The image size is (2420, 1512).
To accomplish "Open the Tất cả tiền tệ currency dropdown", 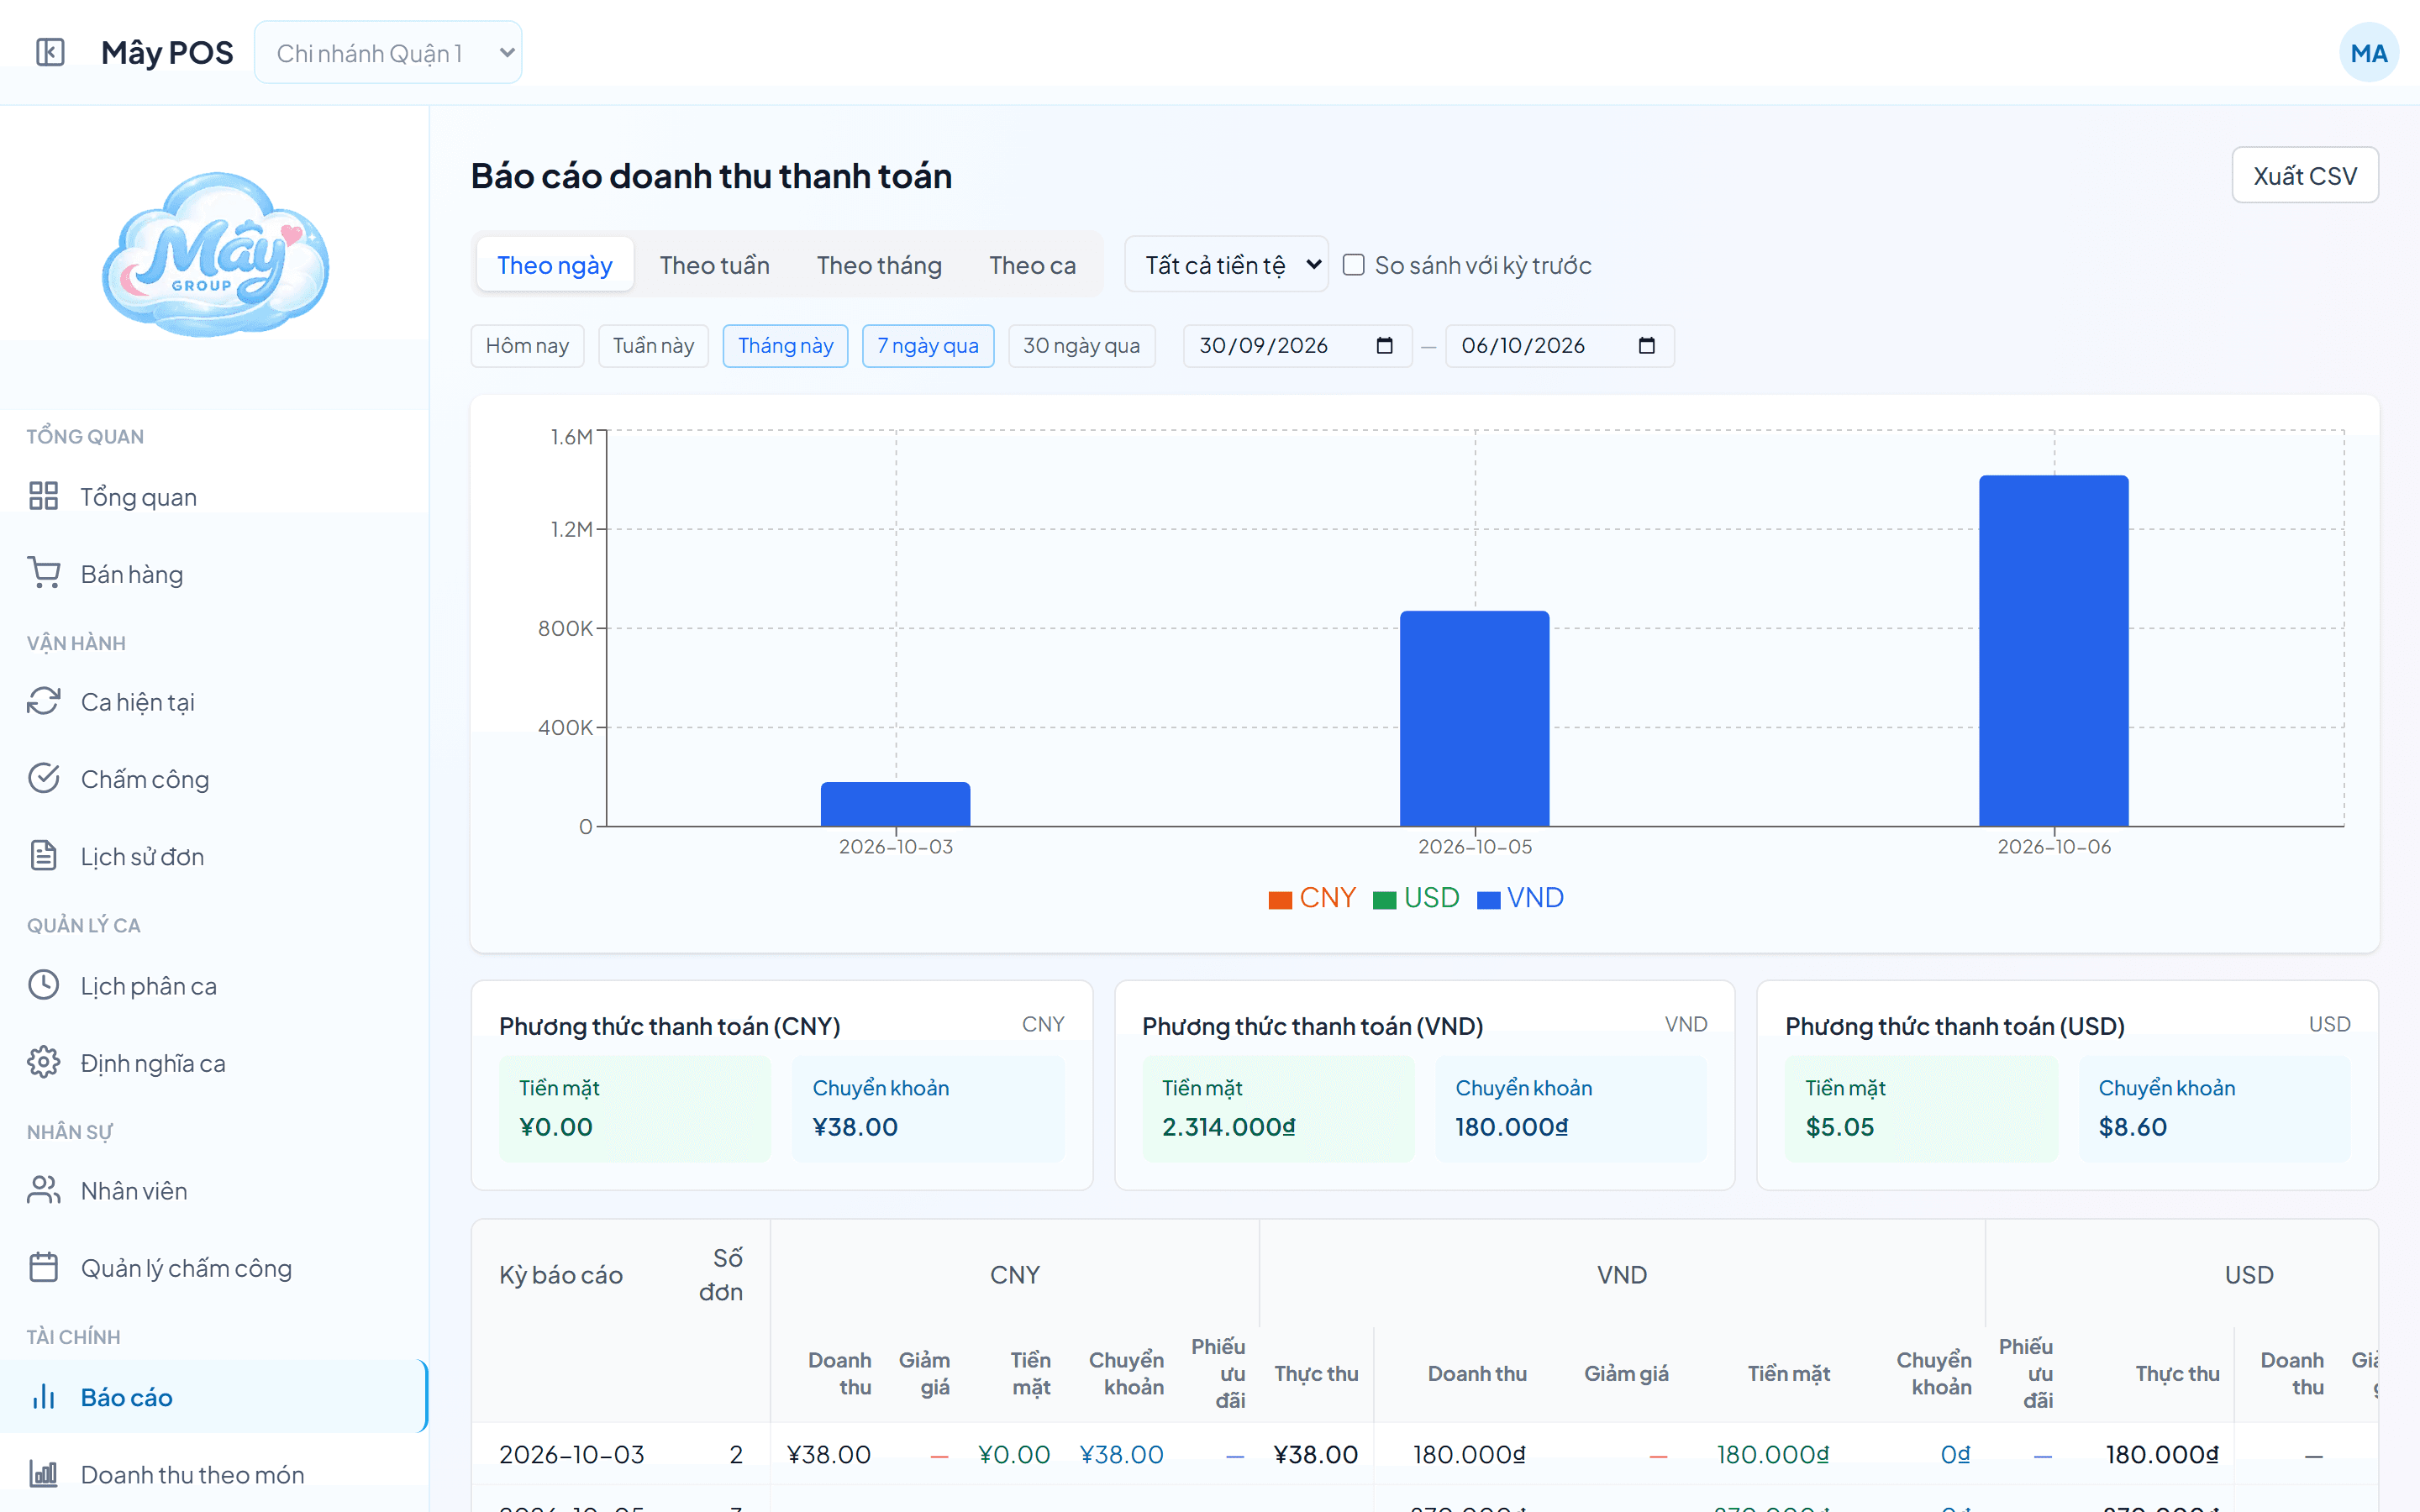I will click(x=1226, y=265).
